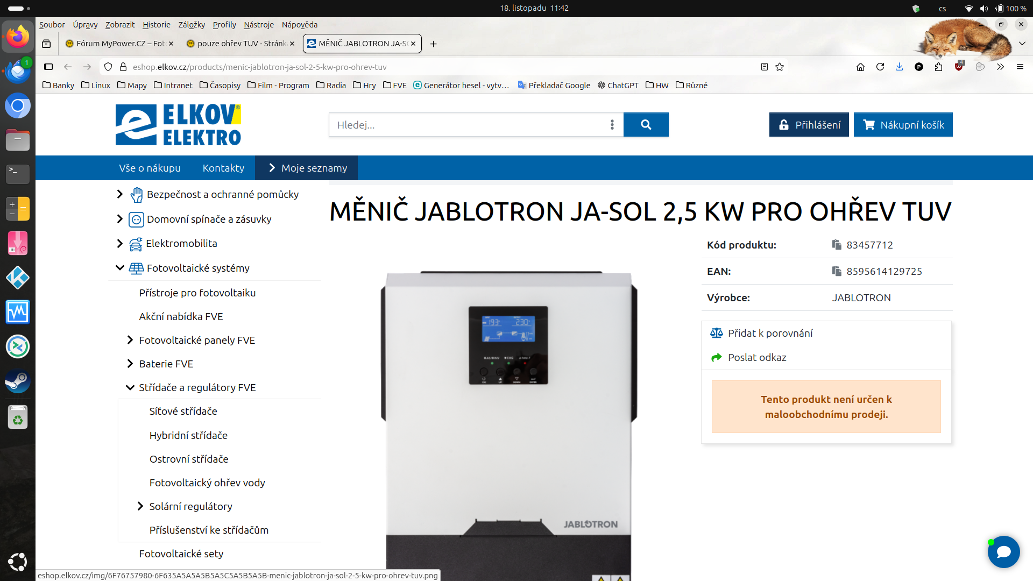This screenshot has width=1033, height=581.
Task: Switch to Fórum MyPower.CZ tab
Action: (118, 44)
